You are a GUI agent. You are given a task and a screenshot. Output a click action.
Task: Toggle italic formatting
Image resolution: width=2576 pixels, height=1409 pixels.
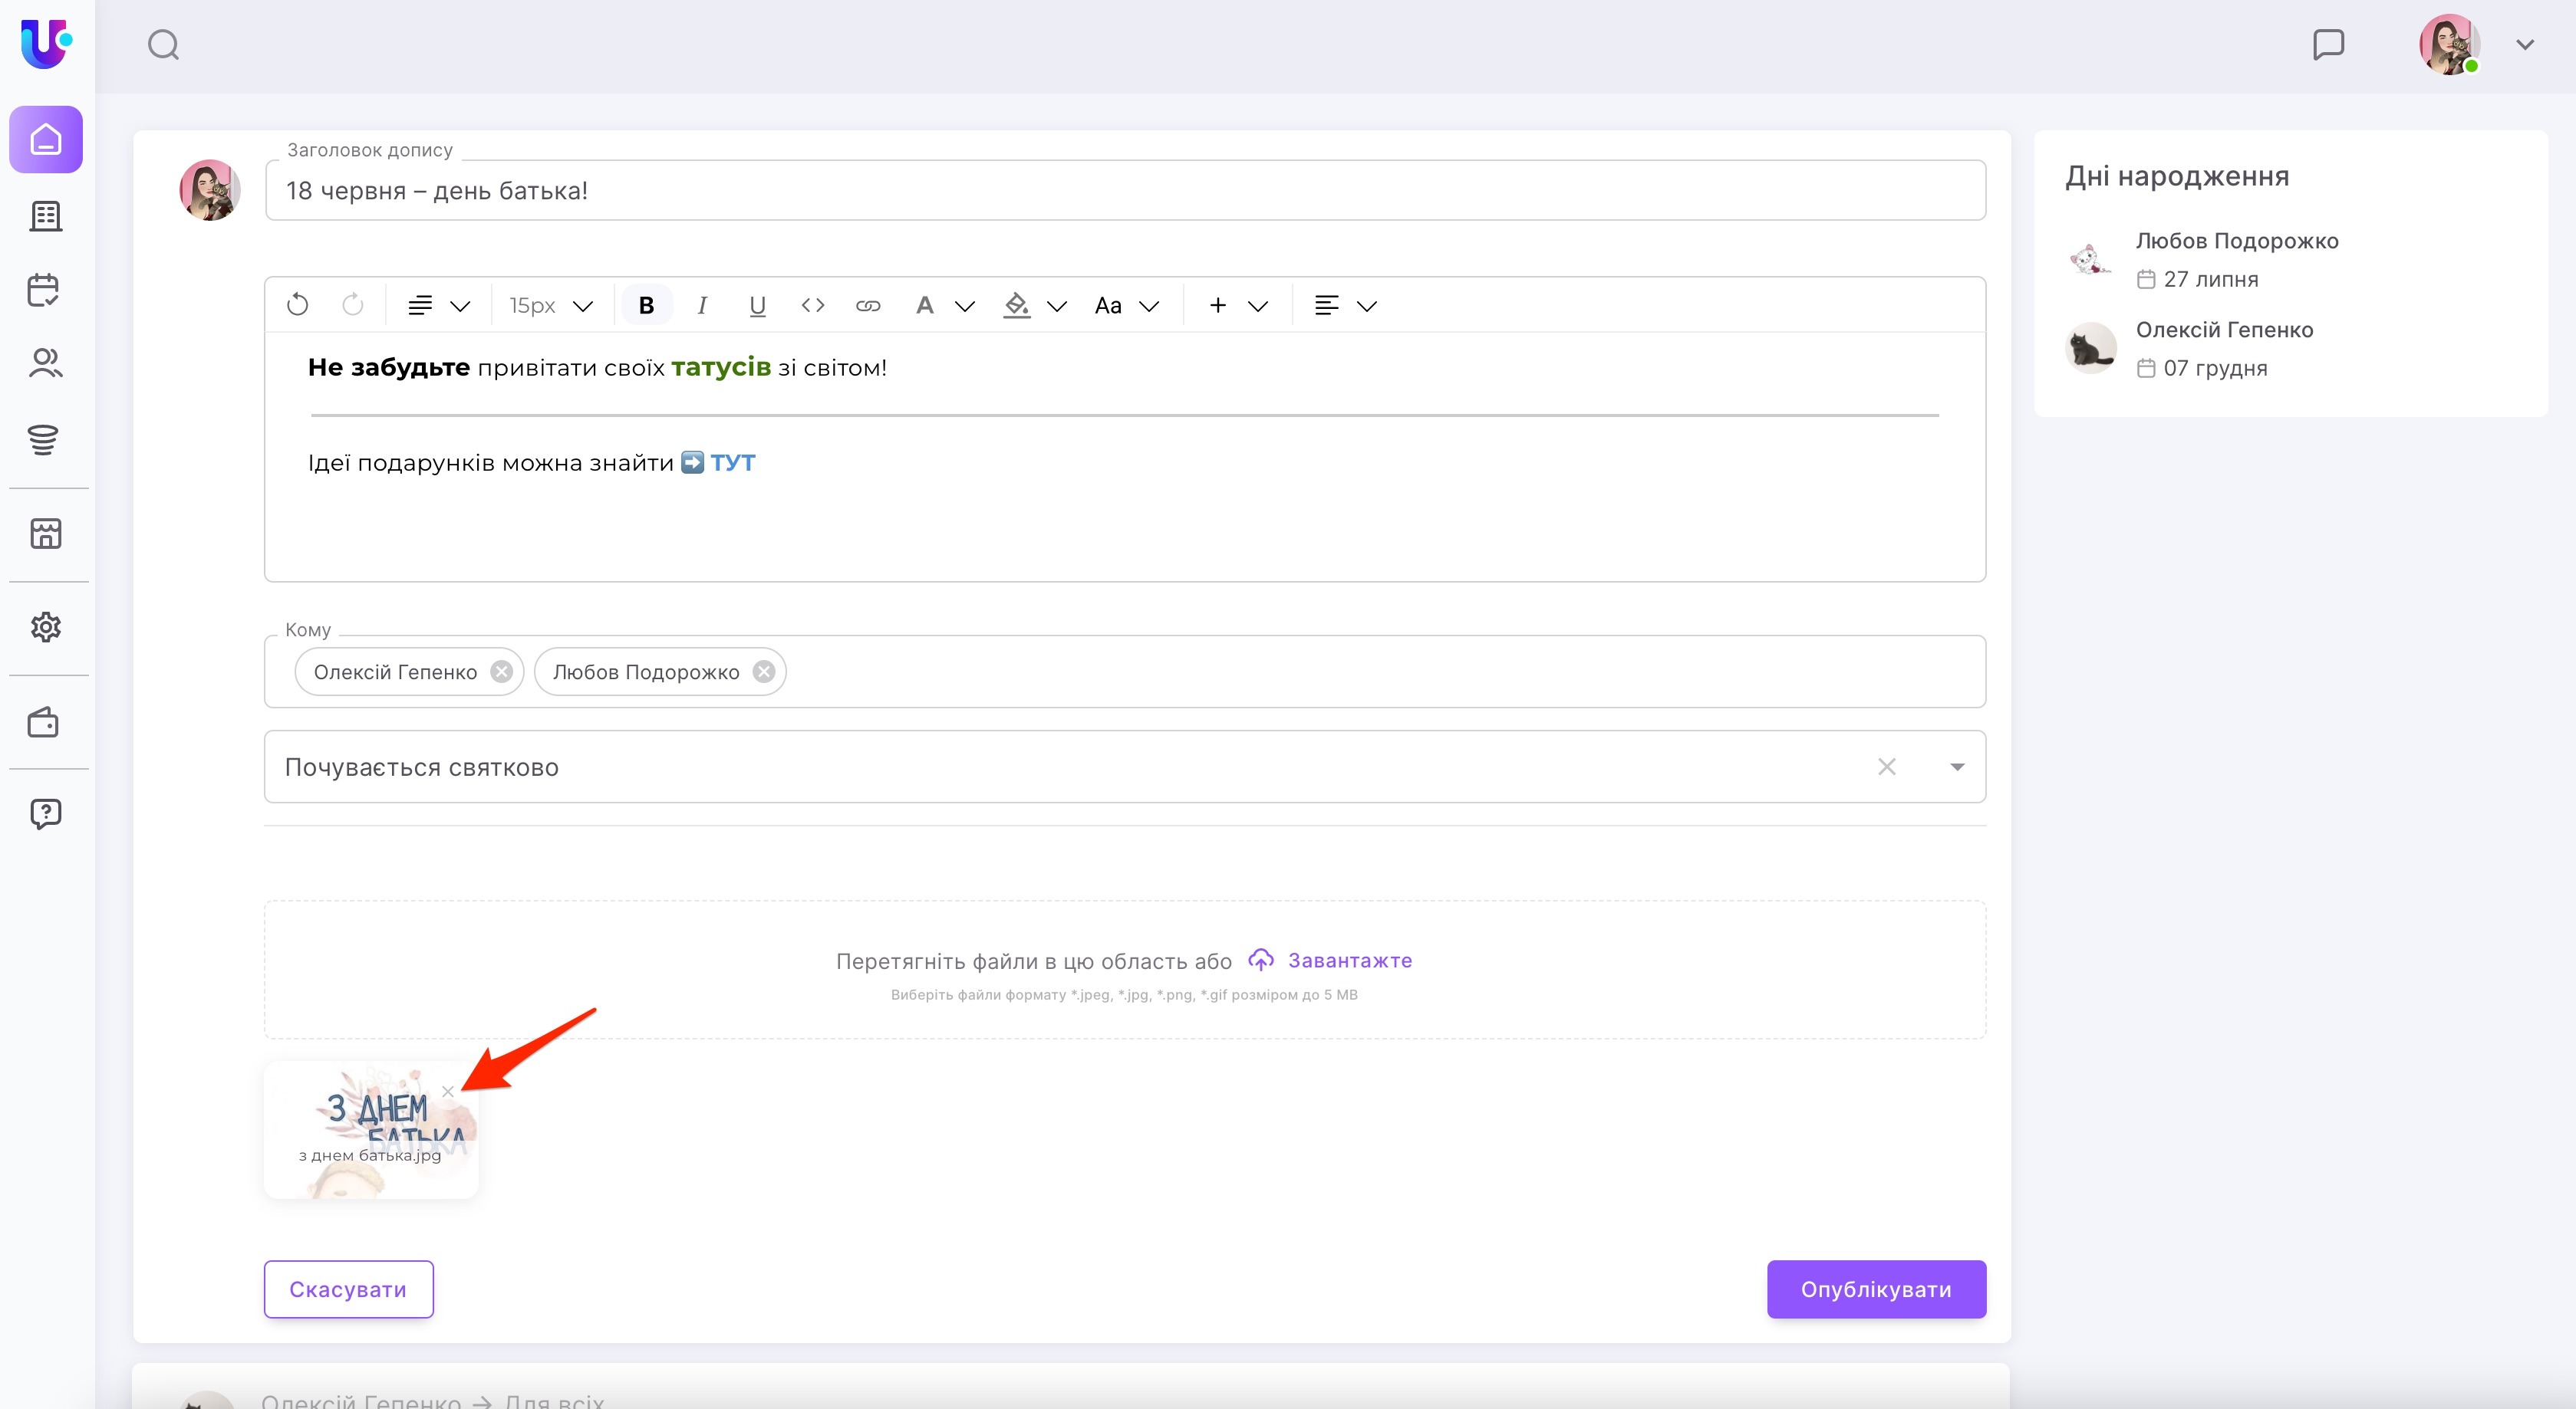(702, 306)
